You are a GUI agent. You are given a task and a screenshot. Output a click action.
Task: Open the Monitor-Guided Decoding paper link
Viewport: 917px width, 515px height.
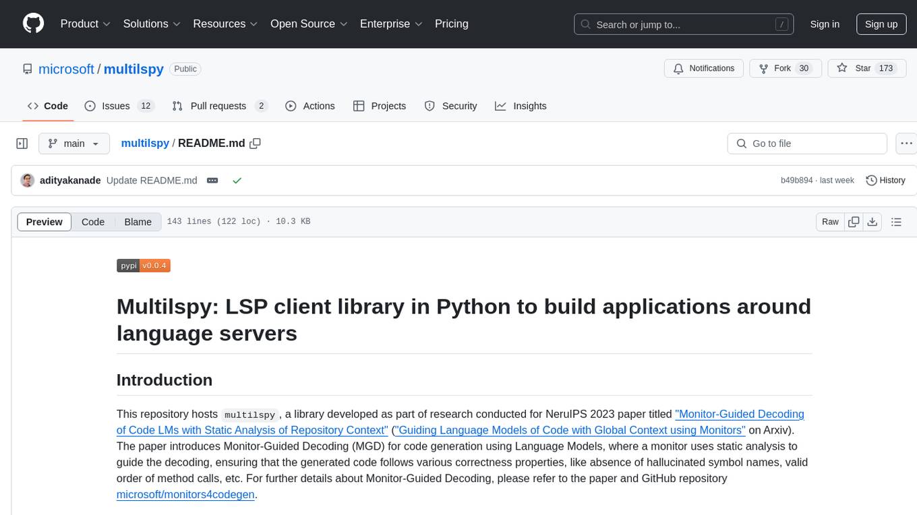tap(461, 422)
